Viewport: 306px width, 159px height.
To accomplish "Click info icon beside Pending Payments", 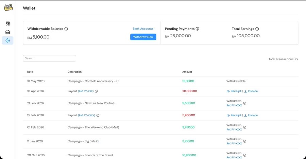I will (198, 29).
